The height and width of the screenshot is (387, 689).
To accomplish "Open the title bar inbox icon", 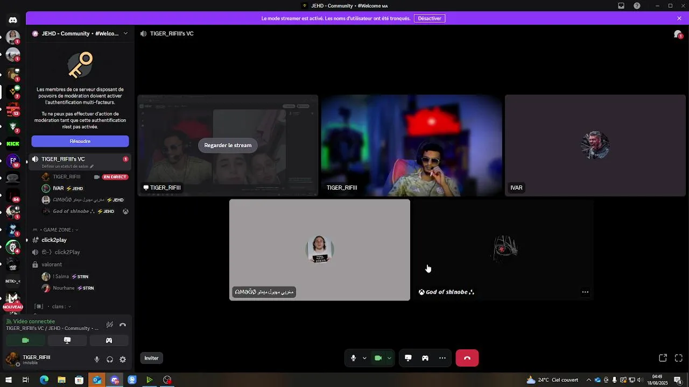I will coord(621,6).
